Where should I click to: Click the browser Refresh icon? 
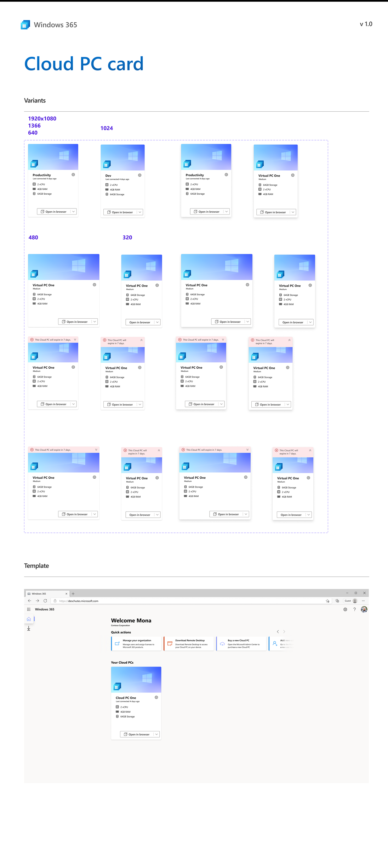[x=45, y=601]
